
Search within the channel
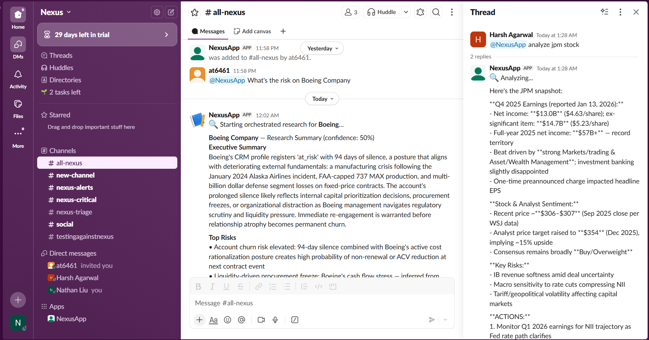[x=436, y=12]
